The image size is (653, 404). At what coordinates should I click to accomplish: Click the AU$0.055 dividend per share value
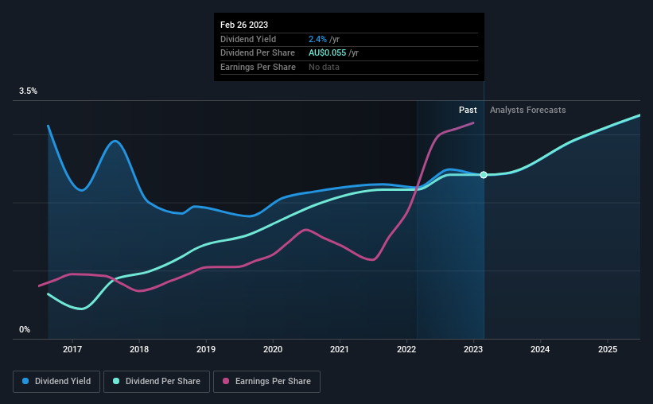coord(328,53)
